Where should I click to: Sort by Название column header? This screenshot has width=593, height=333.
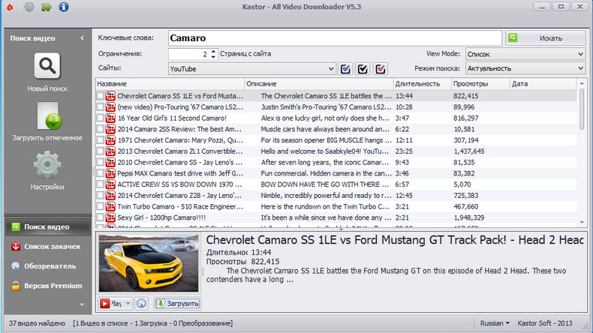[x=170, y=84]
